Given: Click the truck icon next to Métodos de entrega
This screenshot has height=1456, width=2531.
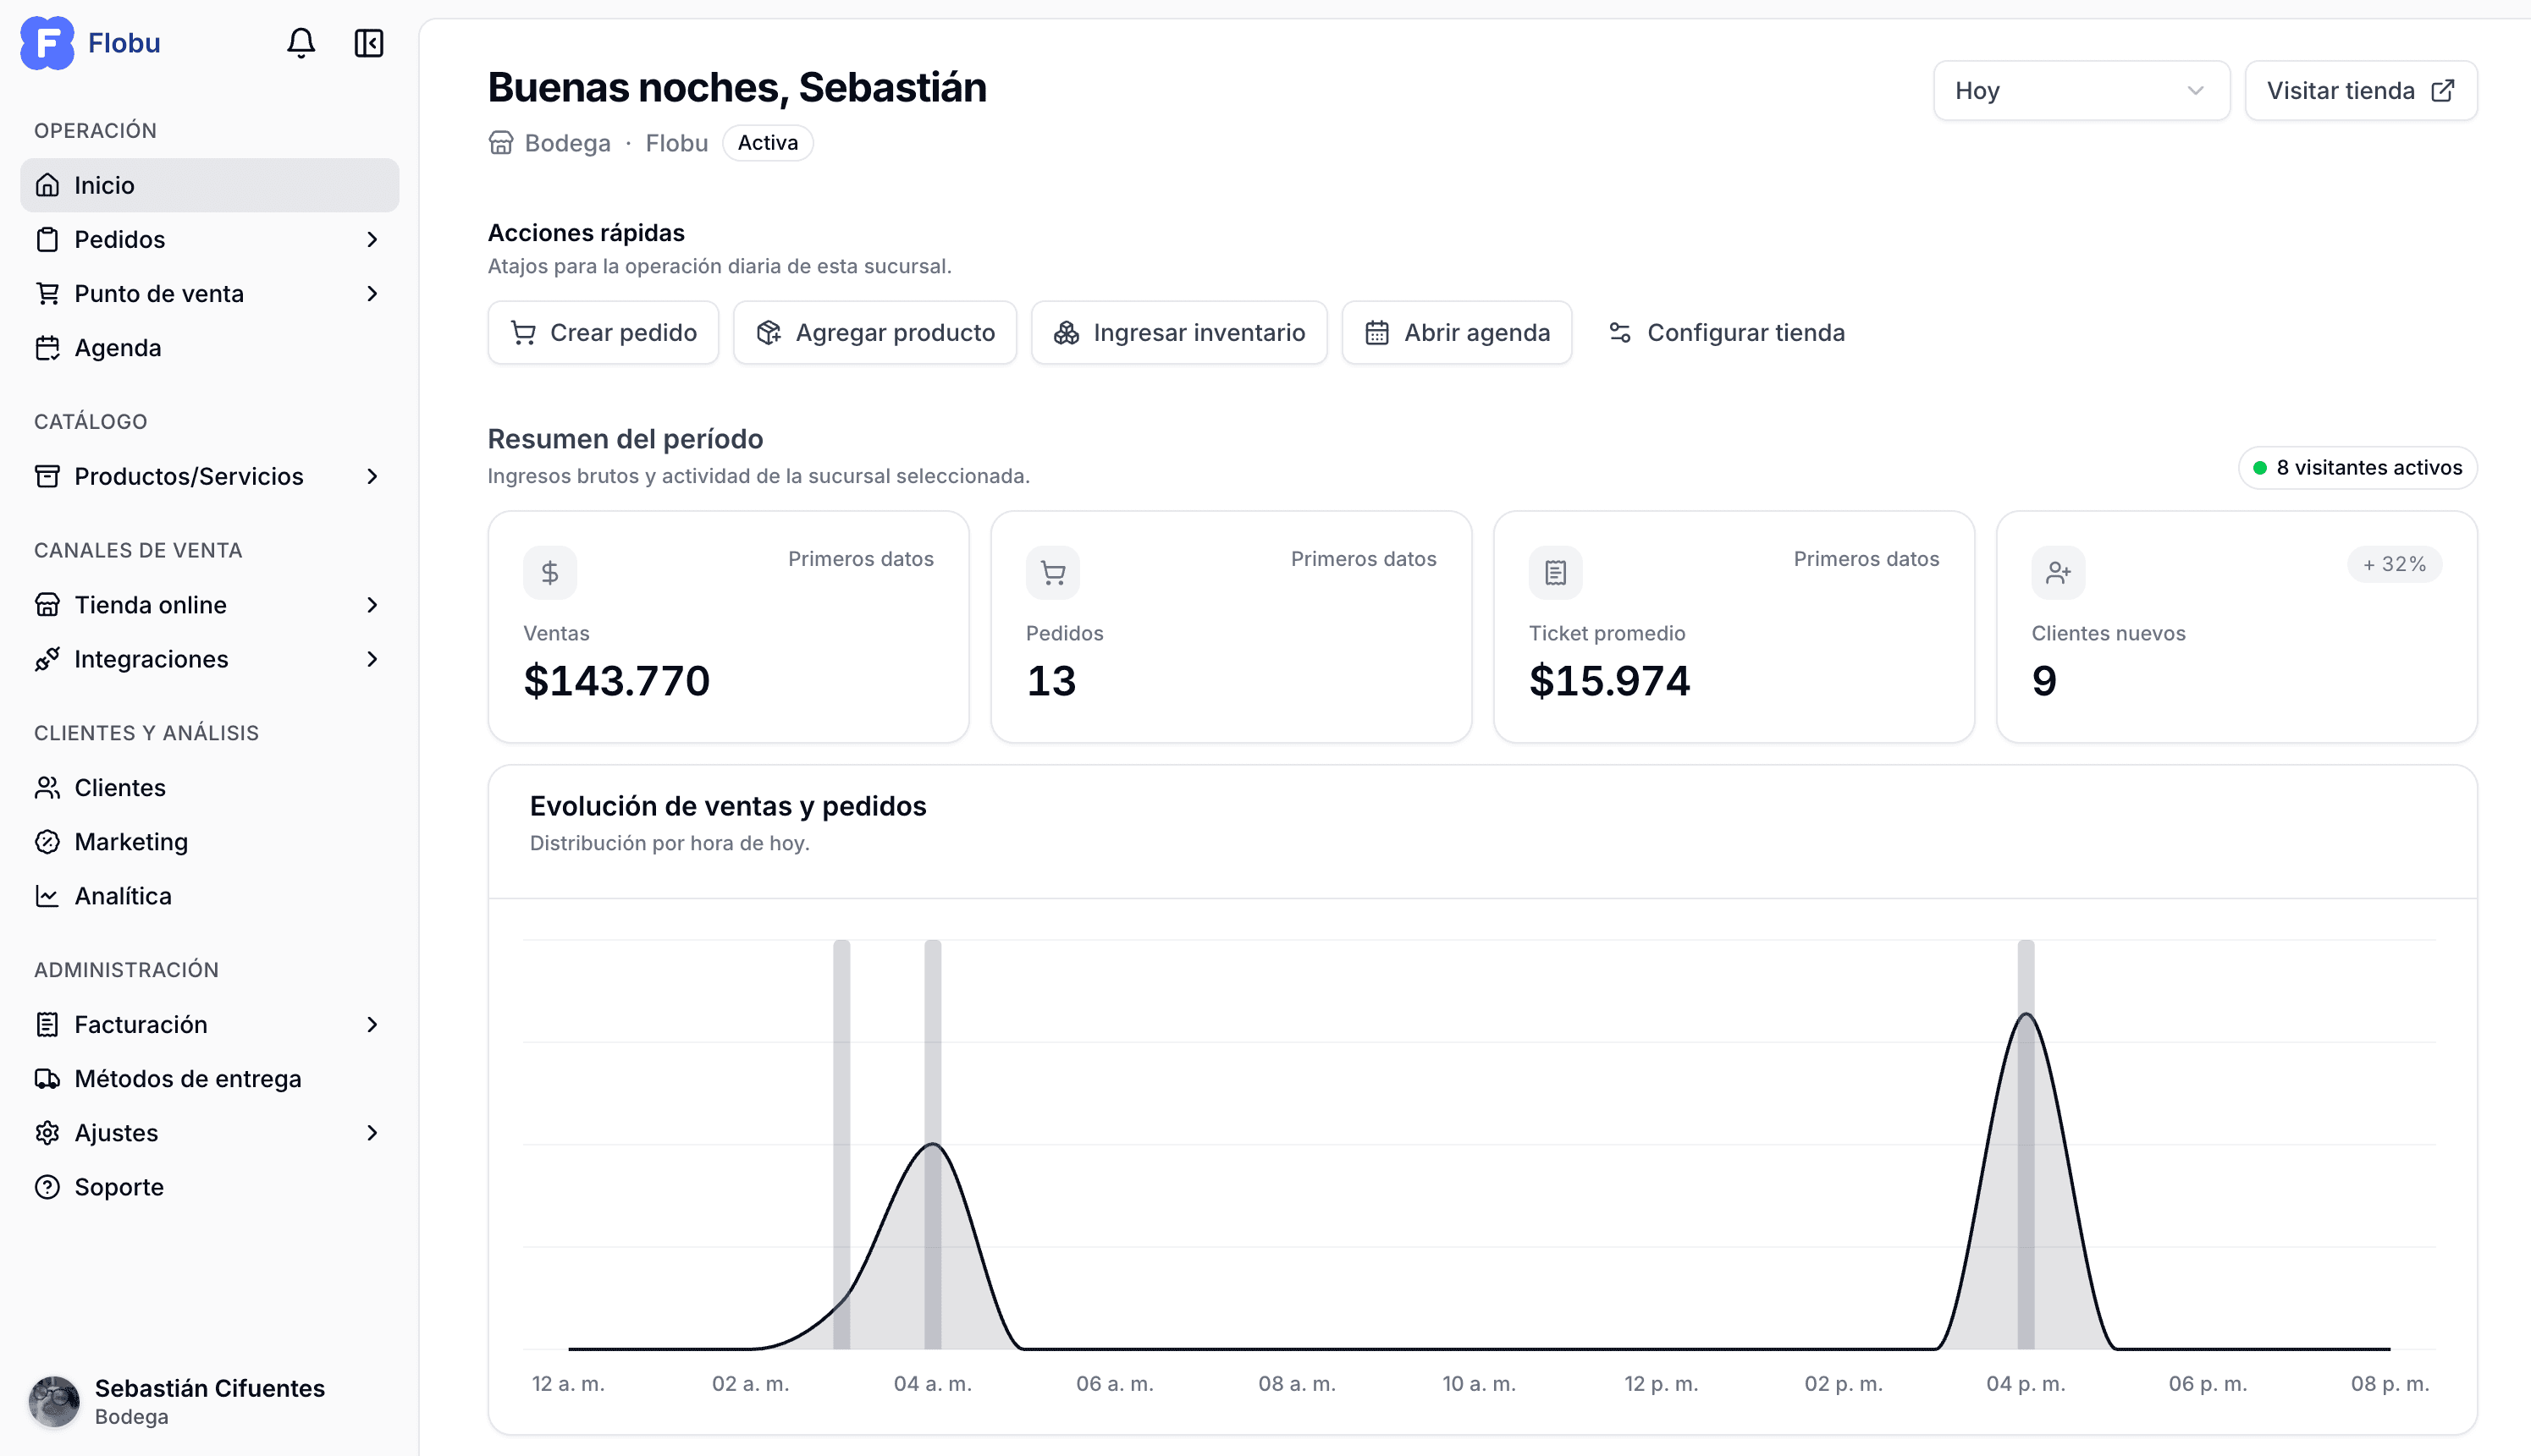Looking at the screenshot, I should 47,1079.
